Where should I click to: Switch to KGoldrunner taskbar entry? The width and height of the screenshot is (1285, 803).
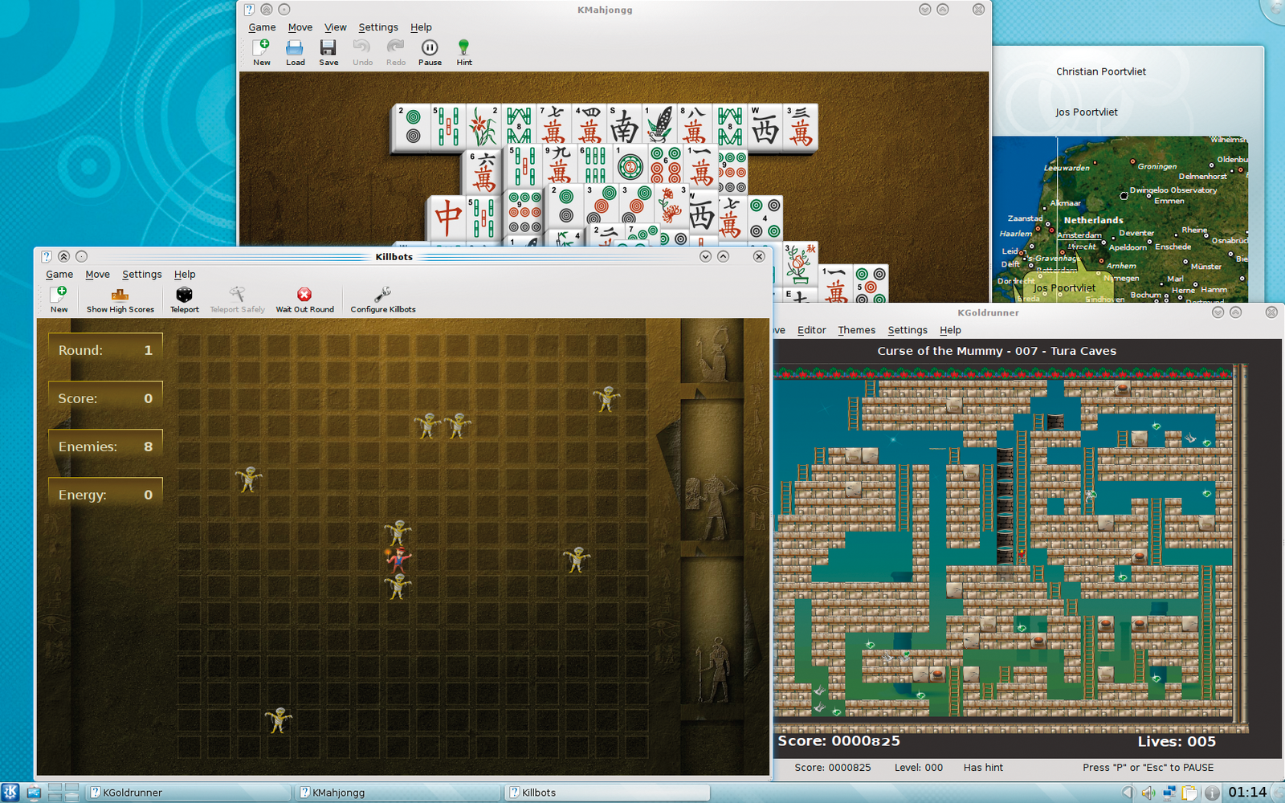[x=188, y=793]
